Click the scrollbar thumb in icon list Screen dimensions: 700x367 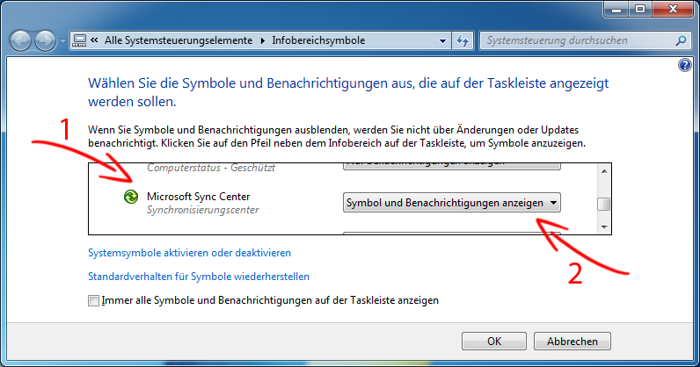[604, 204]
